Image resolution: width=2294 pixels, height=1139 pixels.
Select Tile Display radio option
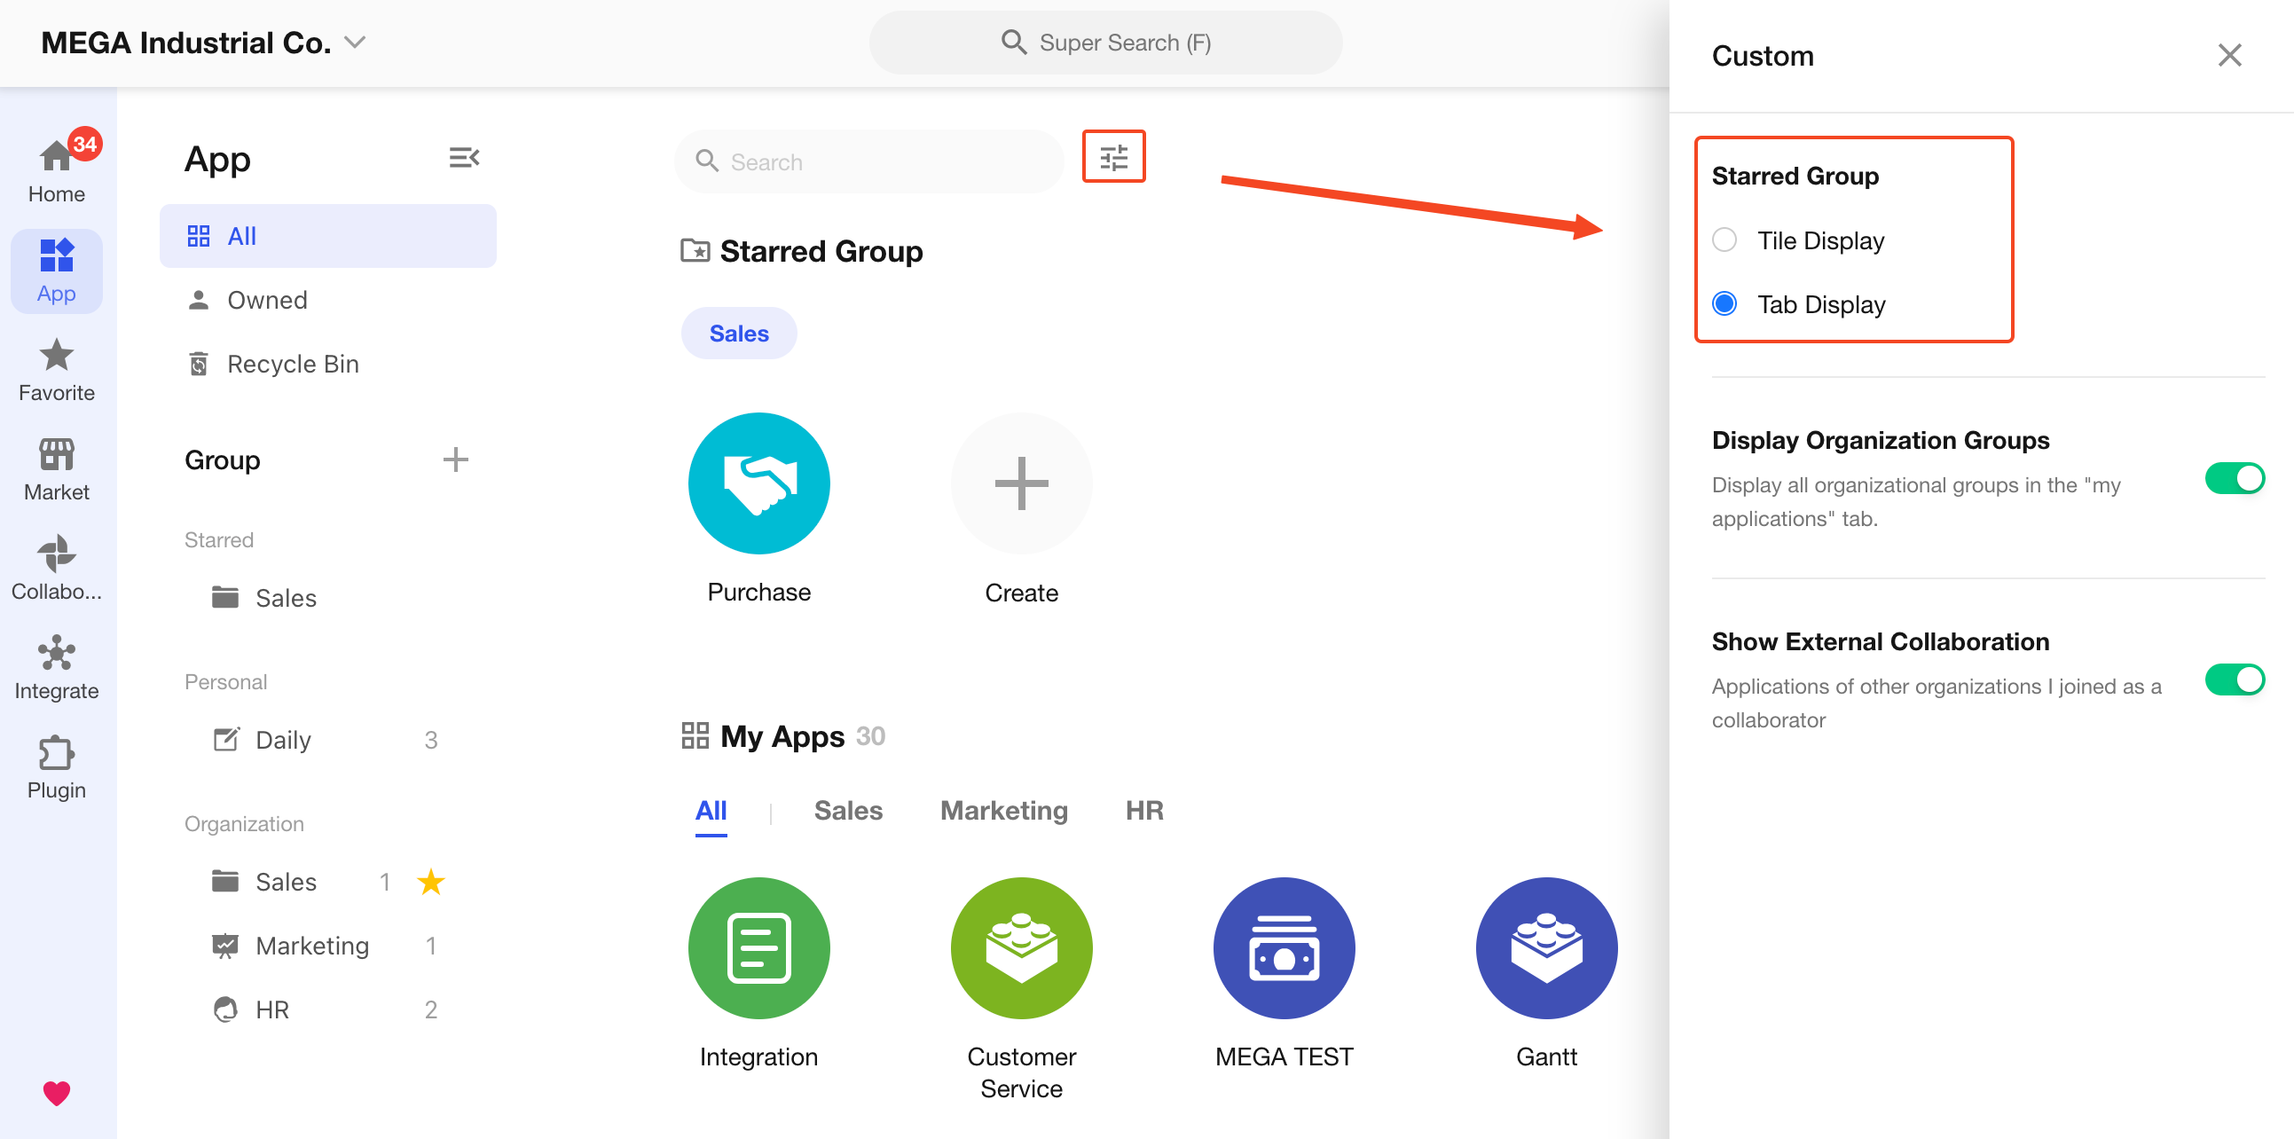click(x=1724, y=240)
